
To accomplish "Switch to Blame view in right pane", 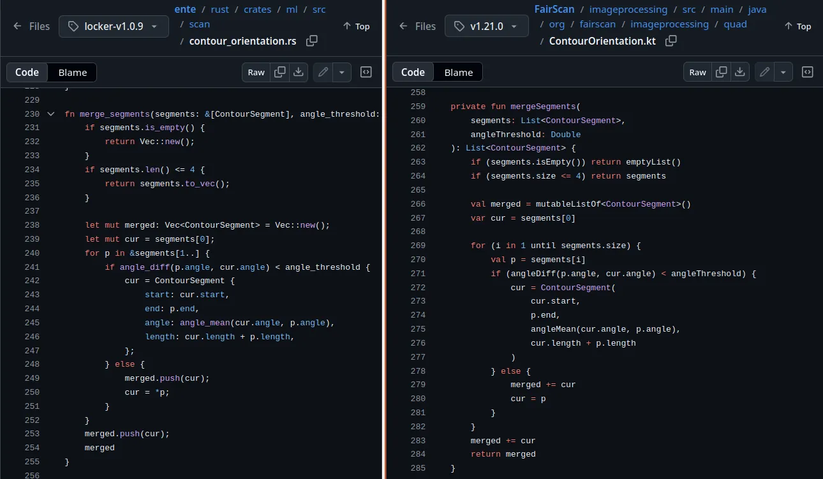I will tap(459, 72).
